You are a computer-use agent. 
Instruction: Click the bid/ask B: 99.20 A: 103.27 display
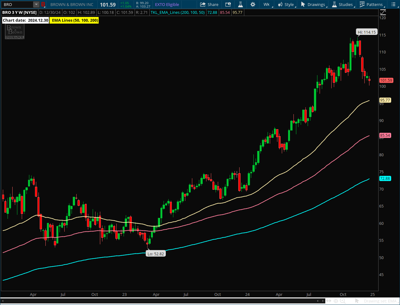pyautogui.click(x=143, y=5)
